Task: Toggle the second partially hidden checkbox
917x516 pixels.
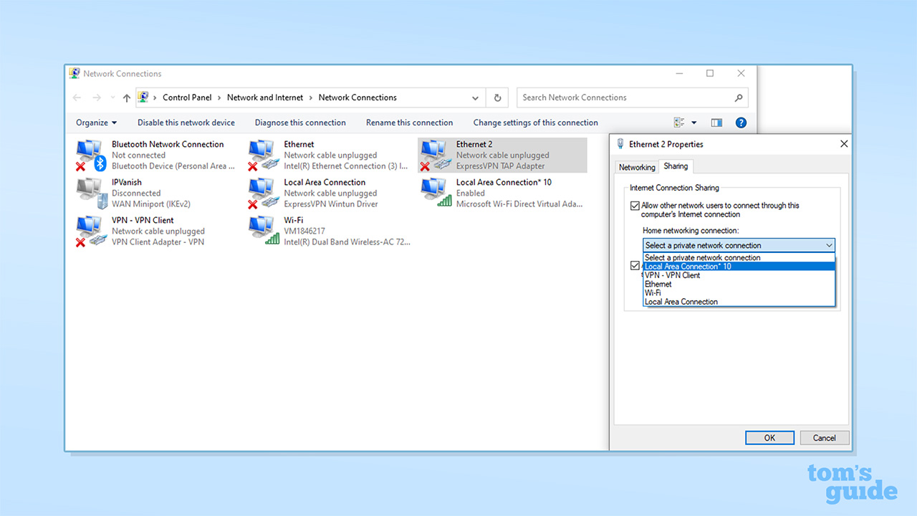Action: tap(635, 265)
